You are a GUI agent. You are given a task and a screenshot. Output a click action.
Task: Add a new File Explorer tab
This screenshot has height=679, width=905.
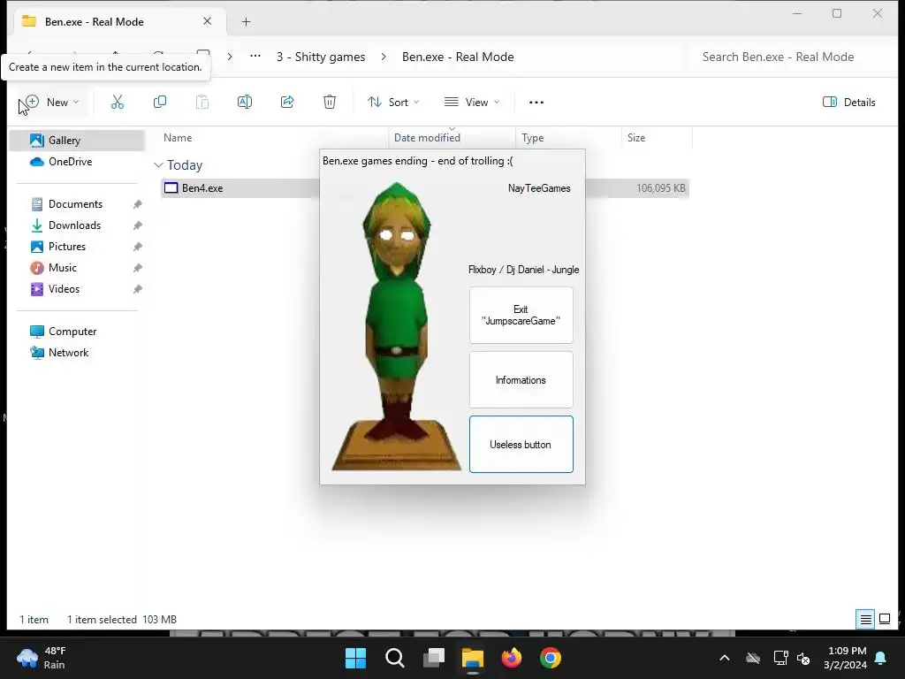(246, 22)
